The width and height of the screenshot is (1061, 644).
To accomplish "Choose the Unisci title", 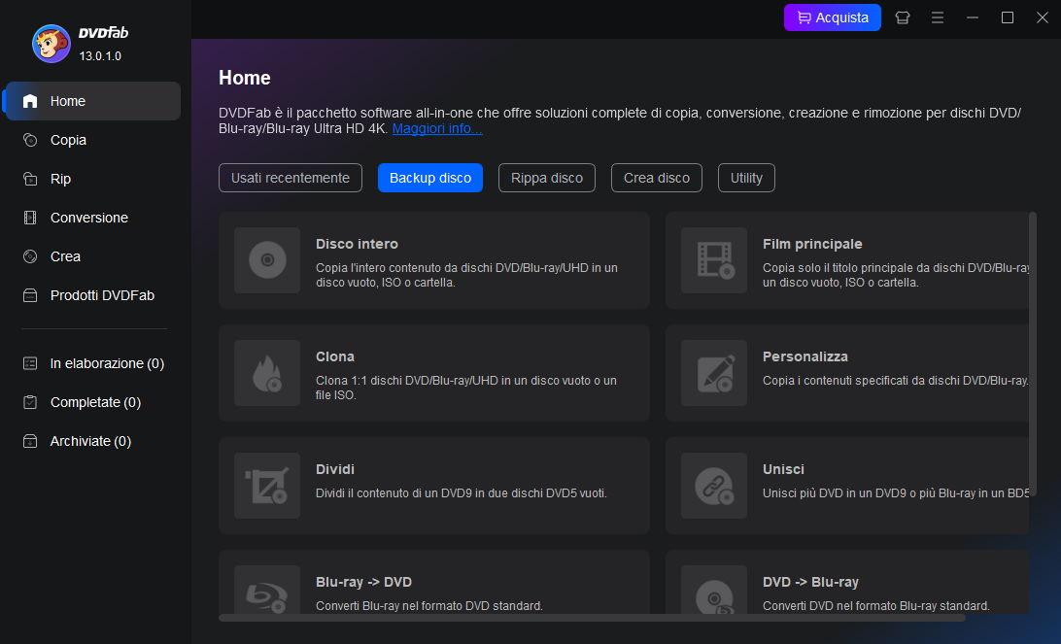I will tap(783, 469).
